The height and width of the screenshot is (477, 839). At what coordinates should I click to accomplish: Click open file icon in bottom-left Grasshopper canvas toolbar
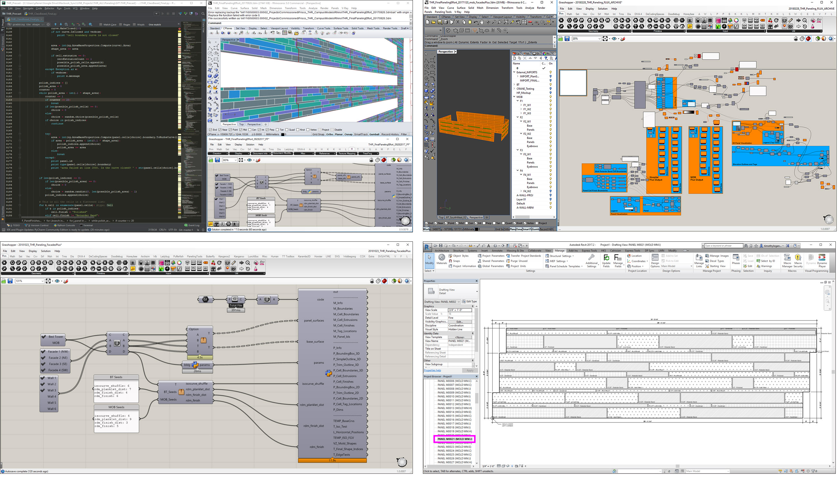(4, 281)
